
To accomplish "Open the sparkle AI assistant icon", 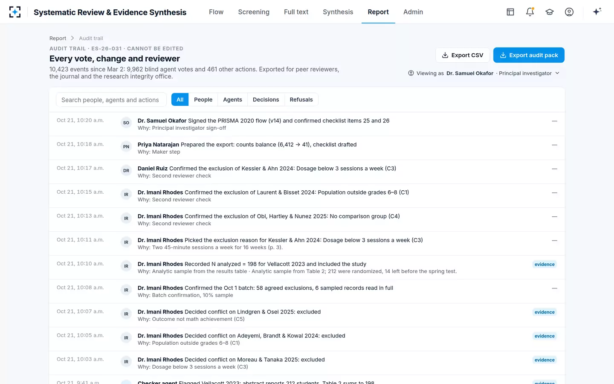I will click(x=597, y=12).
